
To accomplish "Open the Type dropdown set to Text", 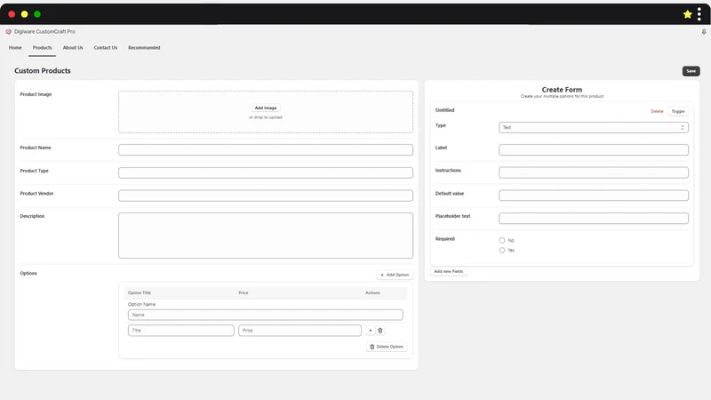I will coord(593,127).
